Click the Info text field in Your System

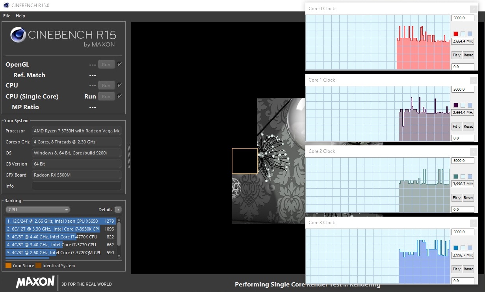(76, 186)
